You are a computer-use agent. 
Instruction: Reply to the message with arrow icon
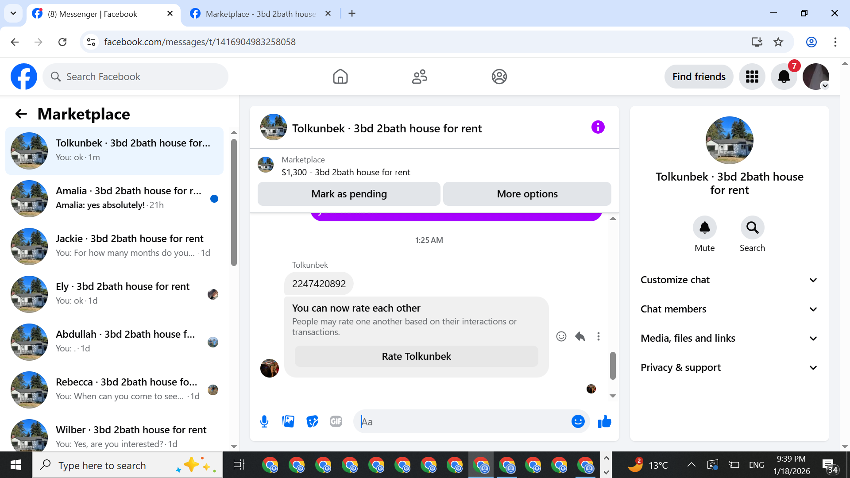580,336
